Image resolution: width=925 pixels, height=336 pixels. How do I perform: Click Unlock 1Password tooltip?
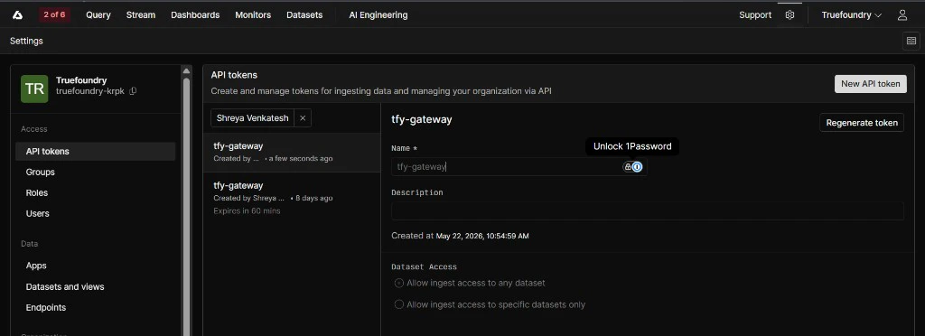[x=632, y=146]
